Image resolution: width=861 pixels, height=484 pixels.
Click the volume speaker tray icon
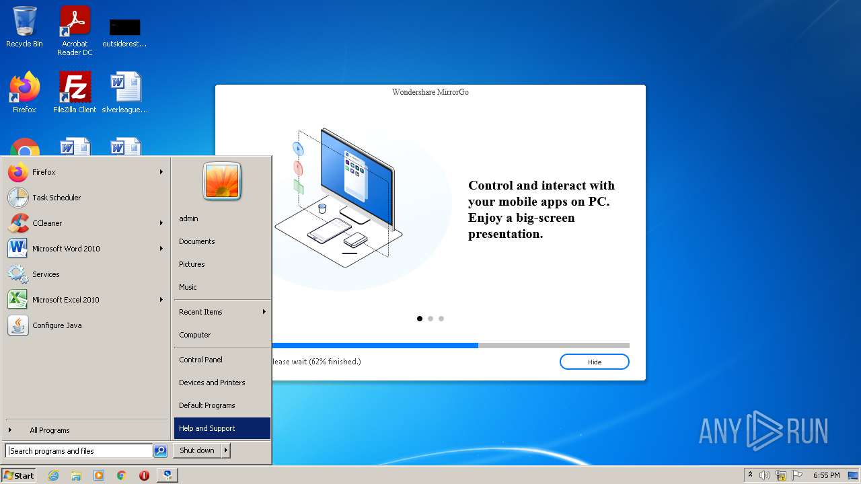765,475
